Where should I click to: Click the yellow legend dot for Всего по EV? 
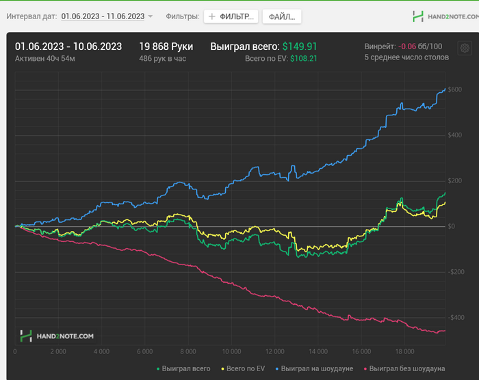point(222,369)
